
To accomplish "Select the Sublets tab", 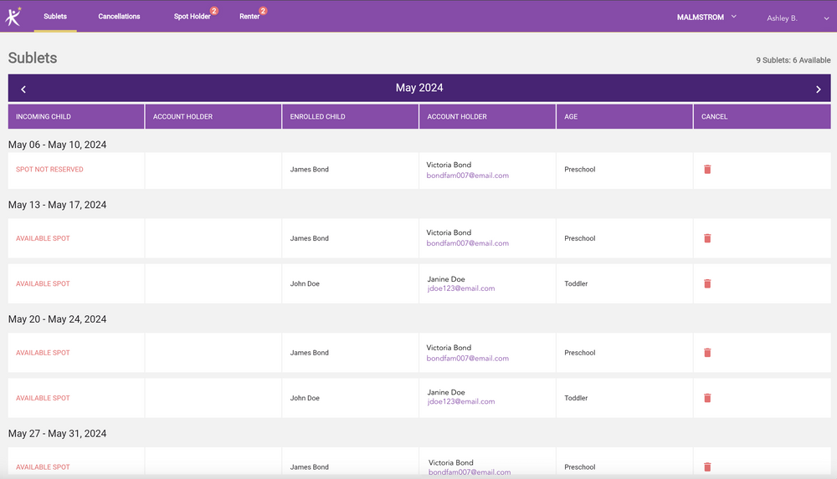I will click(x=55, y=17).
